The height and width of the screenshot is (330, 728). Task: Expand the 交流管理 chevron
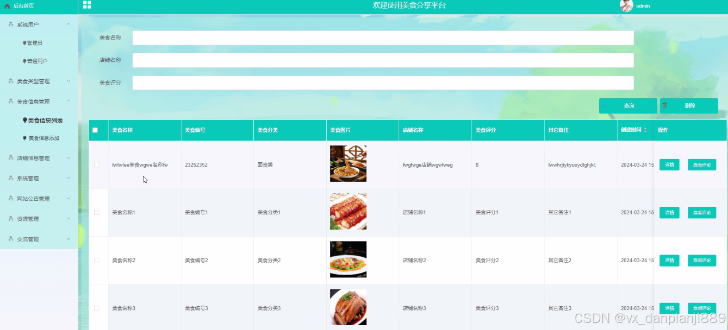pos(69,239)
